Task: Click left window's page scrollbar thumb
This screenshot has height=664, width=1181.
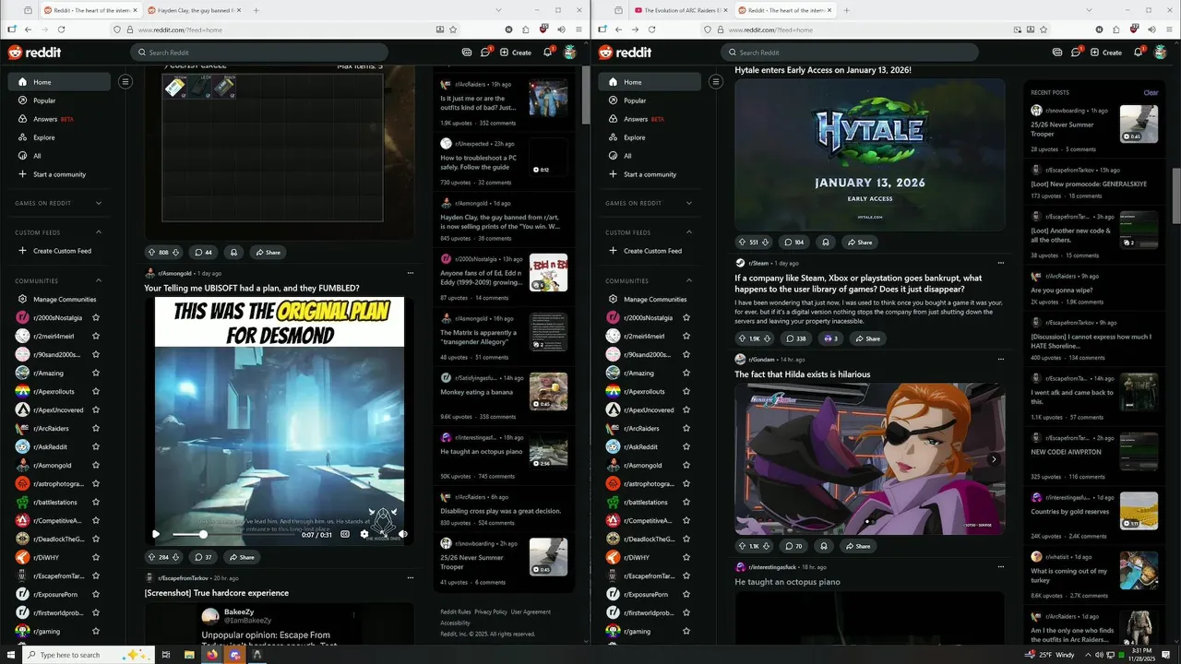Action: coord(586,95)
